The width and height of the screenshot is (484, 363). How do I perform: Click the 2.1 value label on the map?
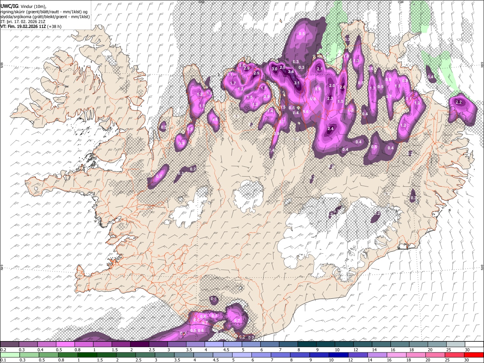(320, 69)
